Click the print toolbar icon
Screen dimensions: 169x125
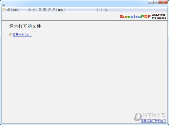pos(9,10)
